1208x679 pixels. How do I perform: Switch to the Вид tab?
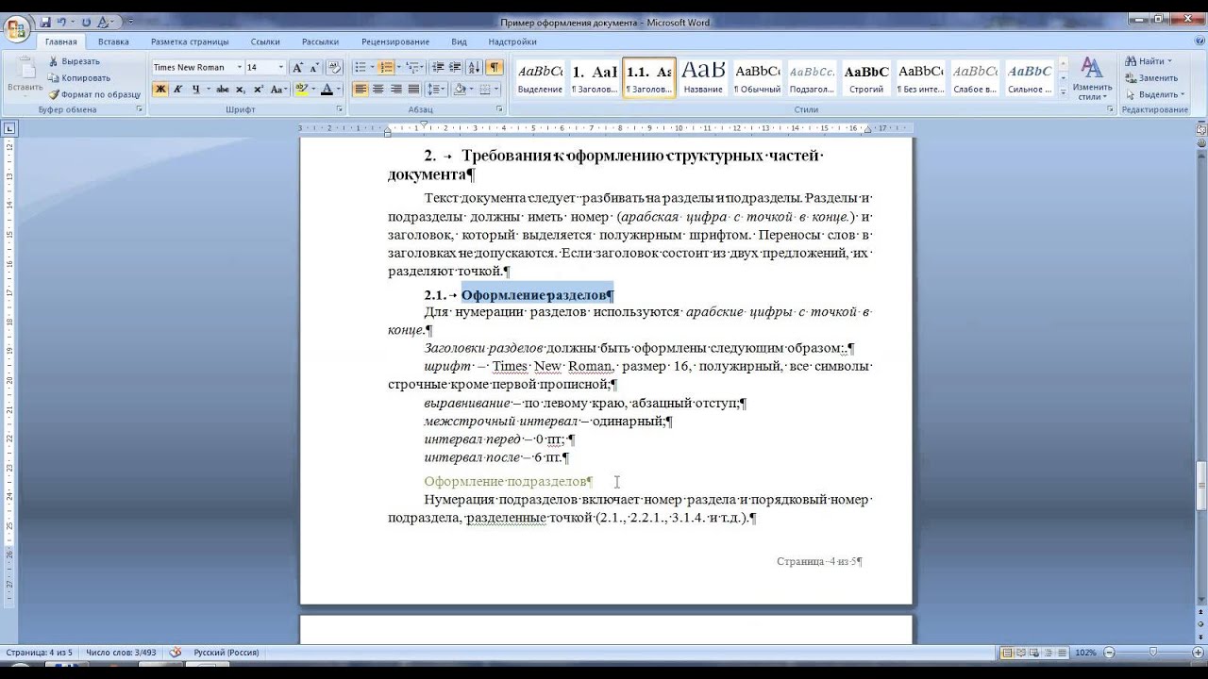point(459,41)
